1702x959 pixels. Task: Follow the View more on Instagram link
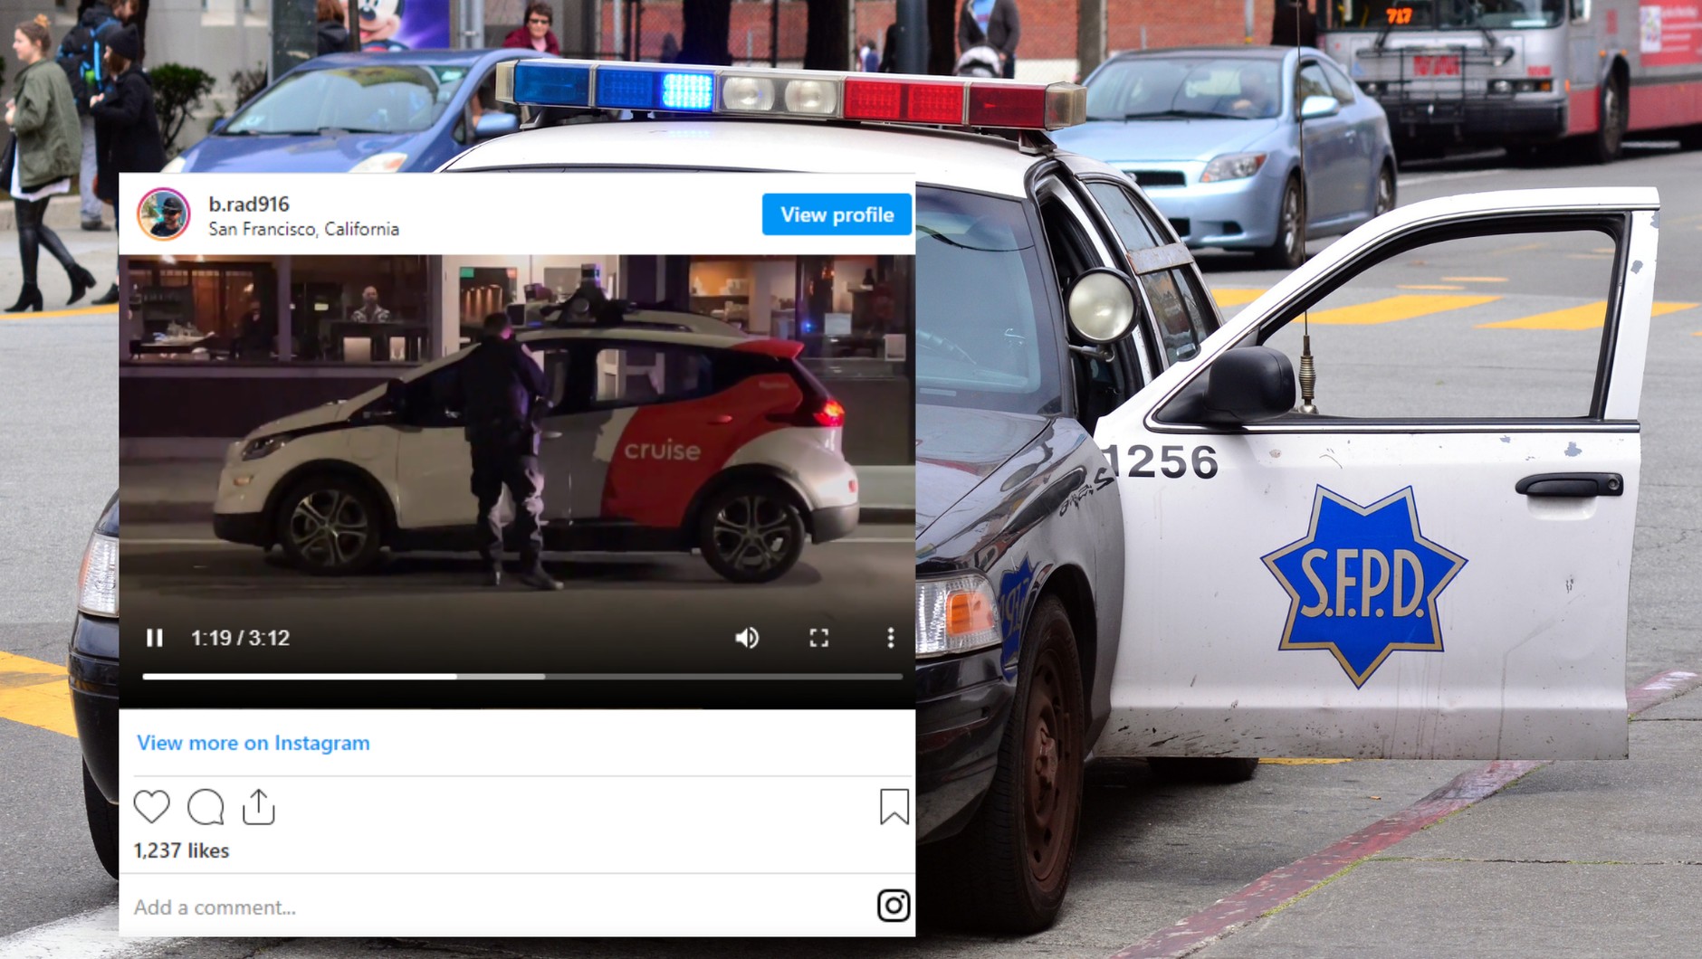tap(253, 743)
